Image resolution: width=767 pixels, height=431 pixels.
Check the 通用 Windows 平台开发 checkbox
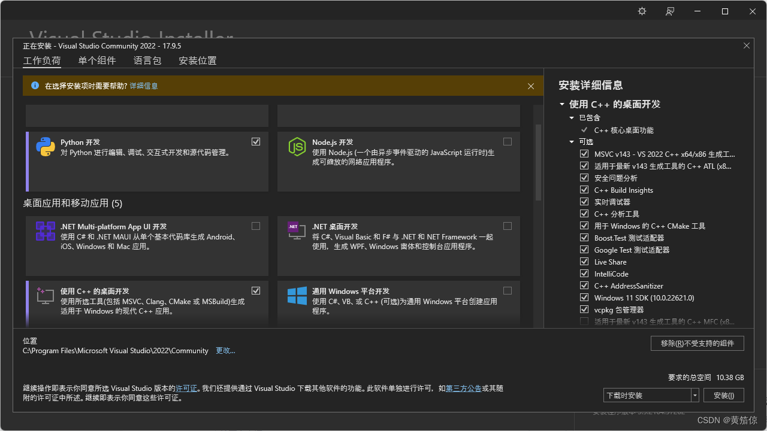pos(508,291)
